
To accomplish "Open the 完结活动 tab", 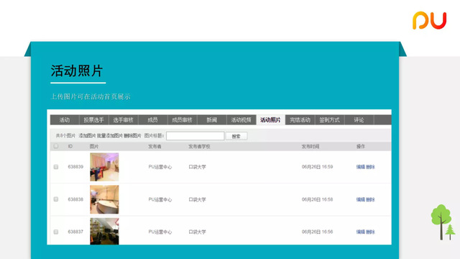I will point(300,120).
